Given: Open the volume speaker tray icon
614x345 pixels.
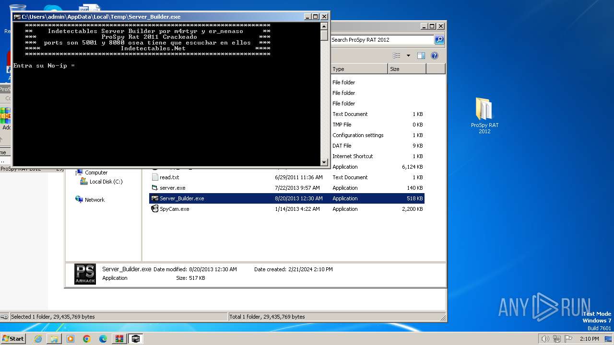Looking at the screenshot, I should pyautogui.click(x=545, y=339).
